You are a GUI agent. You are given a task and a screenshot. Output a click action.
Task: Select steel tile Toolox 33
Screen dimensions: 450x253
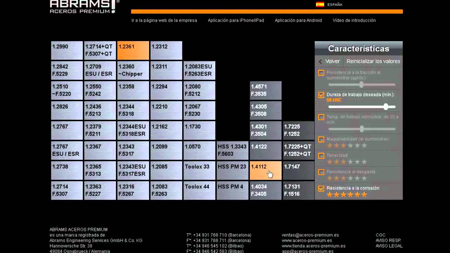[x=199, y=170]
